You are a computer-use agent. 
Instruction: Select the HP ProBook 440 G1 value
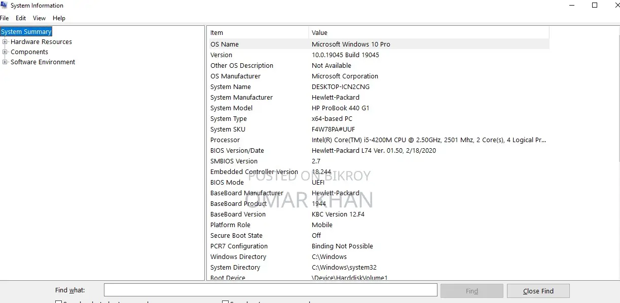coord(341,108)
